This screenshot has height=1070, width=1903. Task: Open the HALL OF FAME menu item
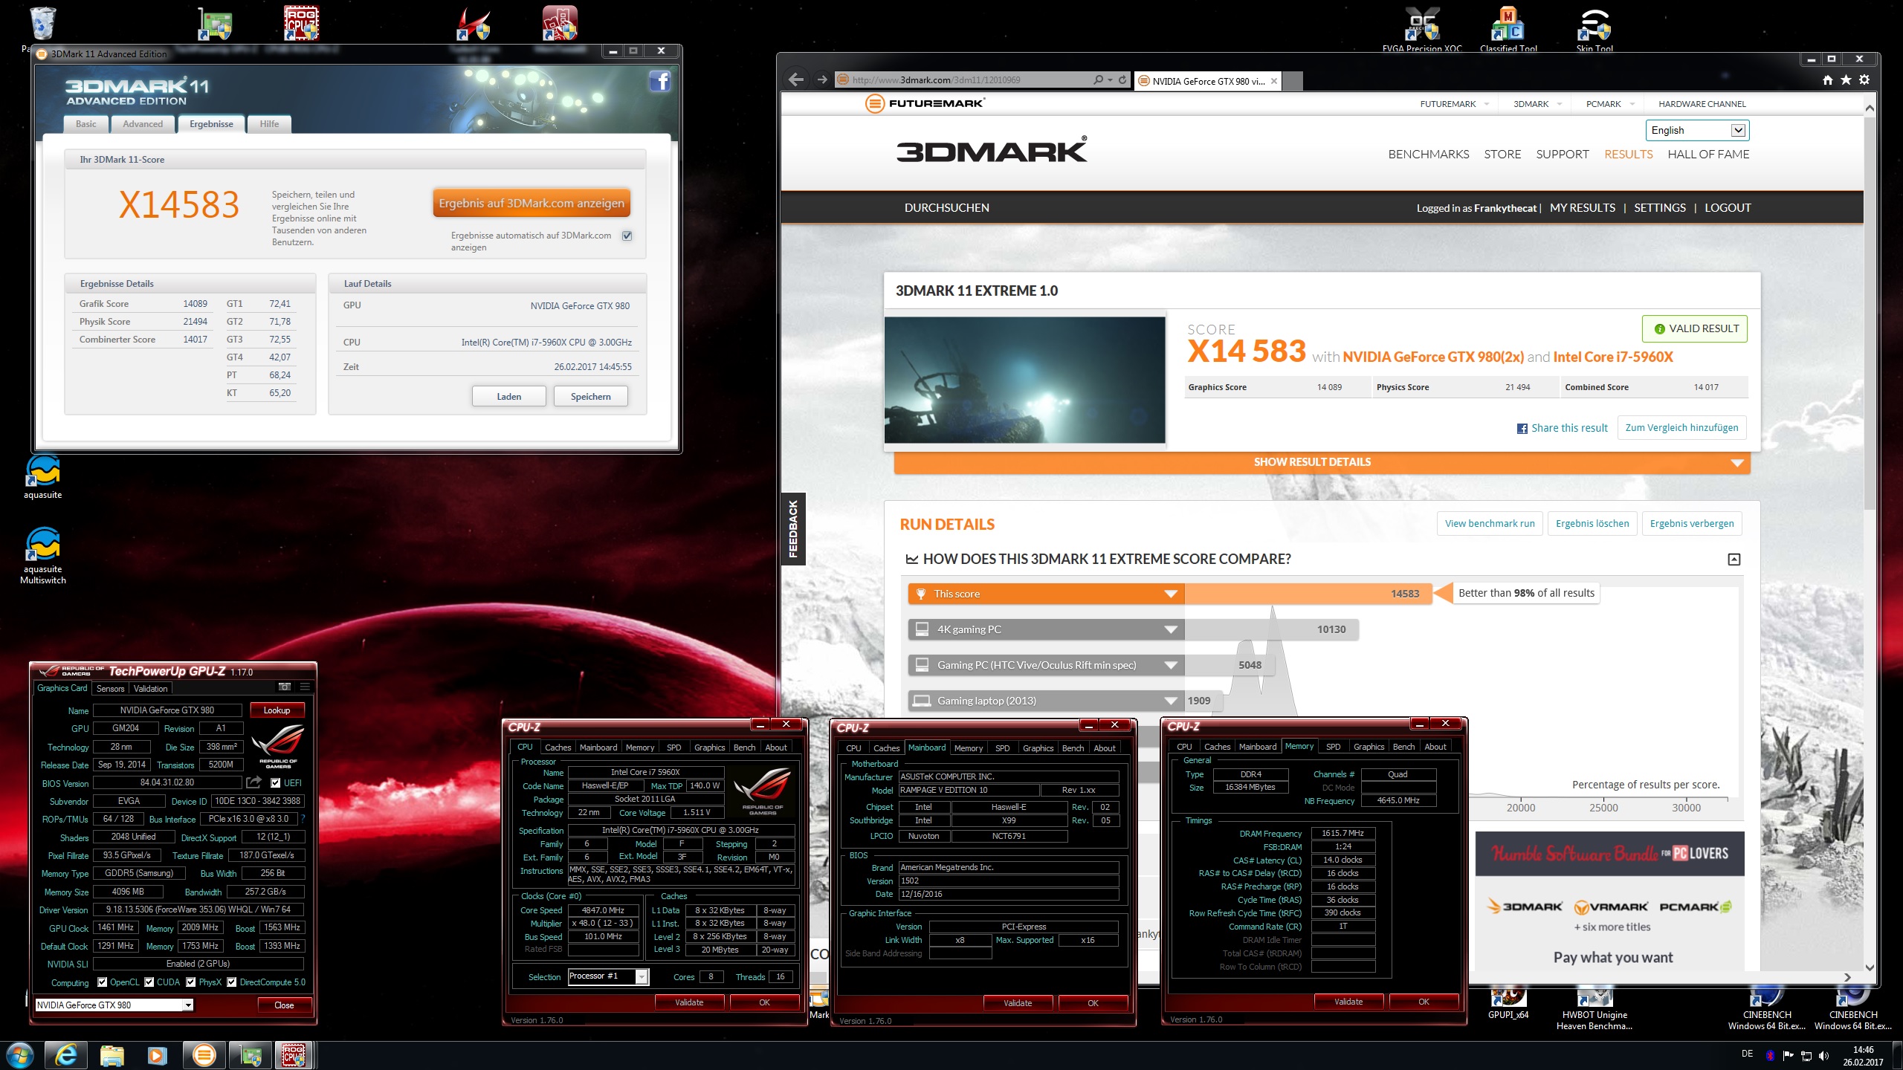coord(1708,155)
